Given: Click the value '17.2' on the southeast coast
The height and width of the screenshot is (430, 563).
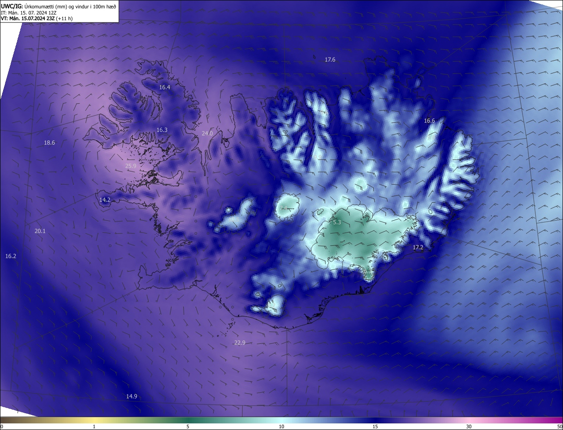Looking at the screenshot, I should [418, 248].
